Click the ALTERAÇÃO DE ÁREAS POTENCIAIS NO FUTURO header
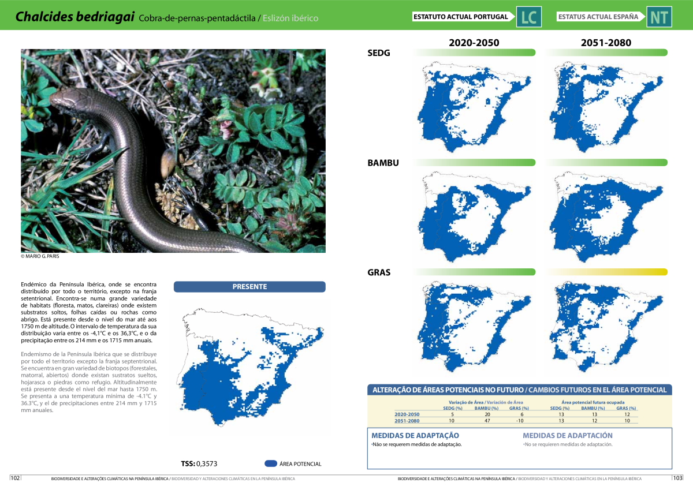Viewport: 693px width, 490px height. pyautogui.click(x=520, y=390)
